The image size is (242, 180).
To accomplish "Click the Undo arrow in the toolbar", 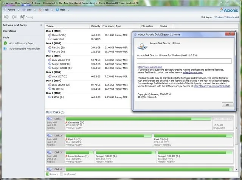I will 6,17.
